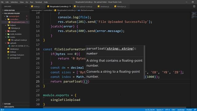Click the Ln 25, Col 24 status item
197x111 pixels.
[x=150, y=110]
